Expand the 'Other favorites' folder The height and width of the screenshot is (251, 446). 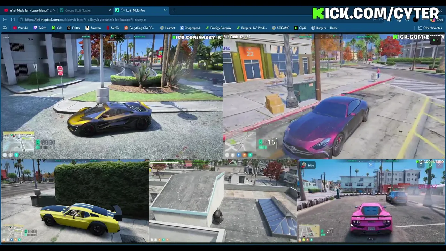pos(430,28)
